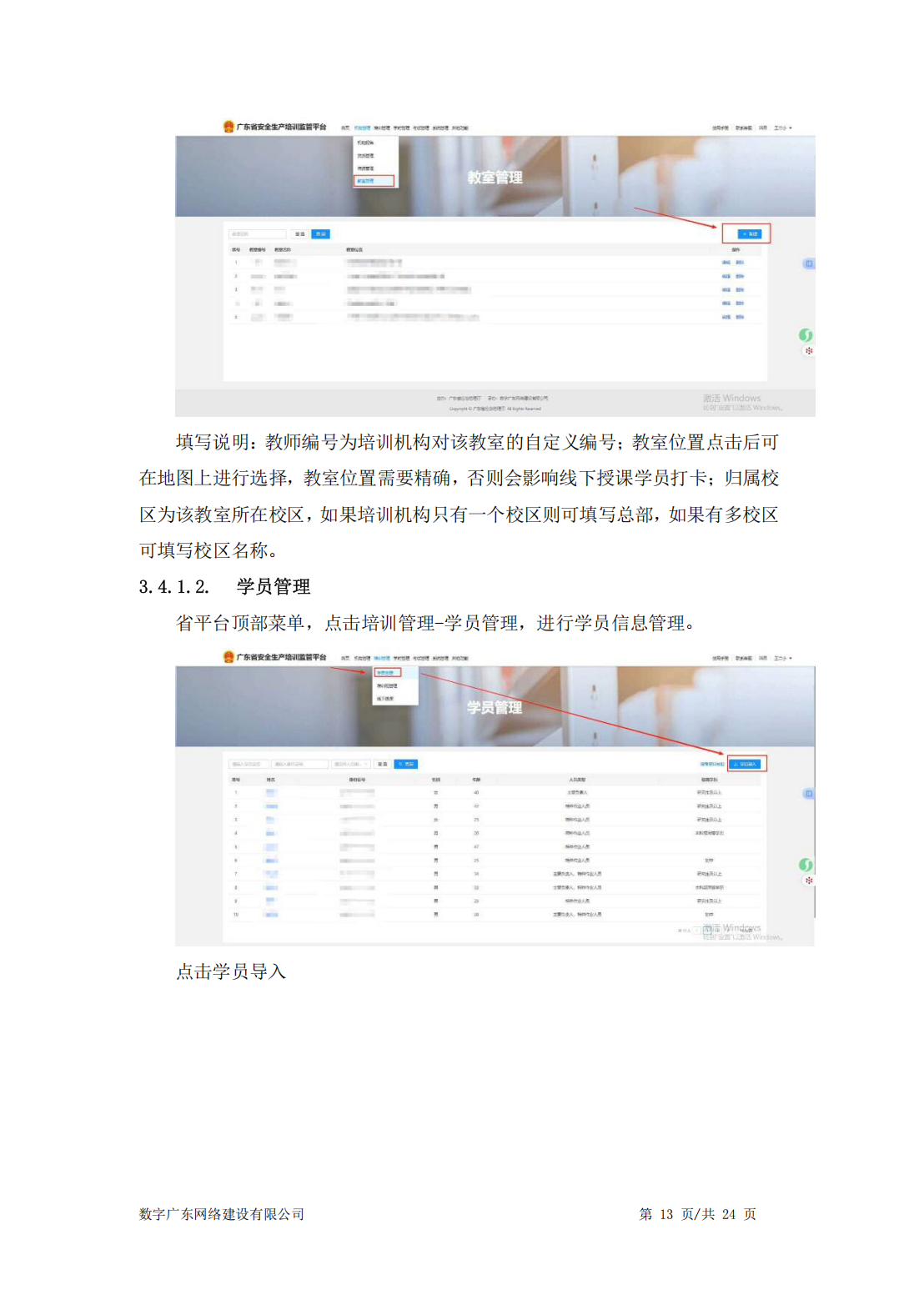Click the 身份证号 column header

(x=357, y=780)
